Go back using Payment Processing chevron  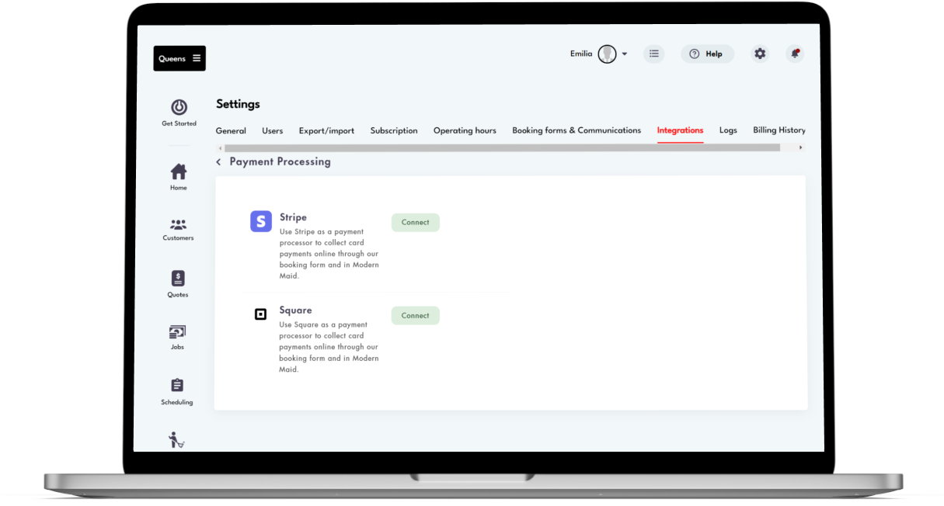pos(219,162)
